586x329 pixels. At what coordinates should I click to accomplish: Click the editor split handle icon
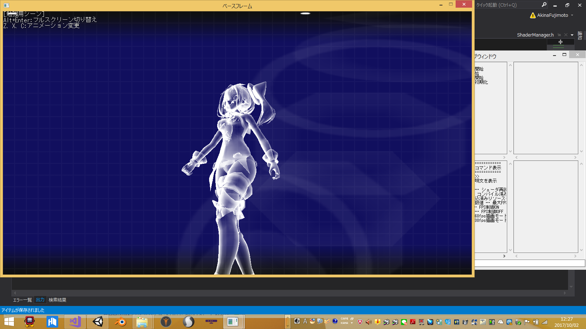560,42
